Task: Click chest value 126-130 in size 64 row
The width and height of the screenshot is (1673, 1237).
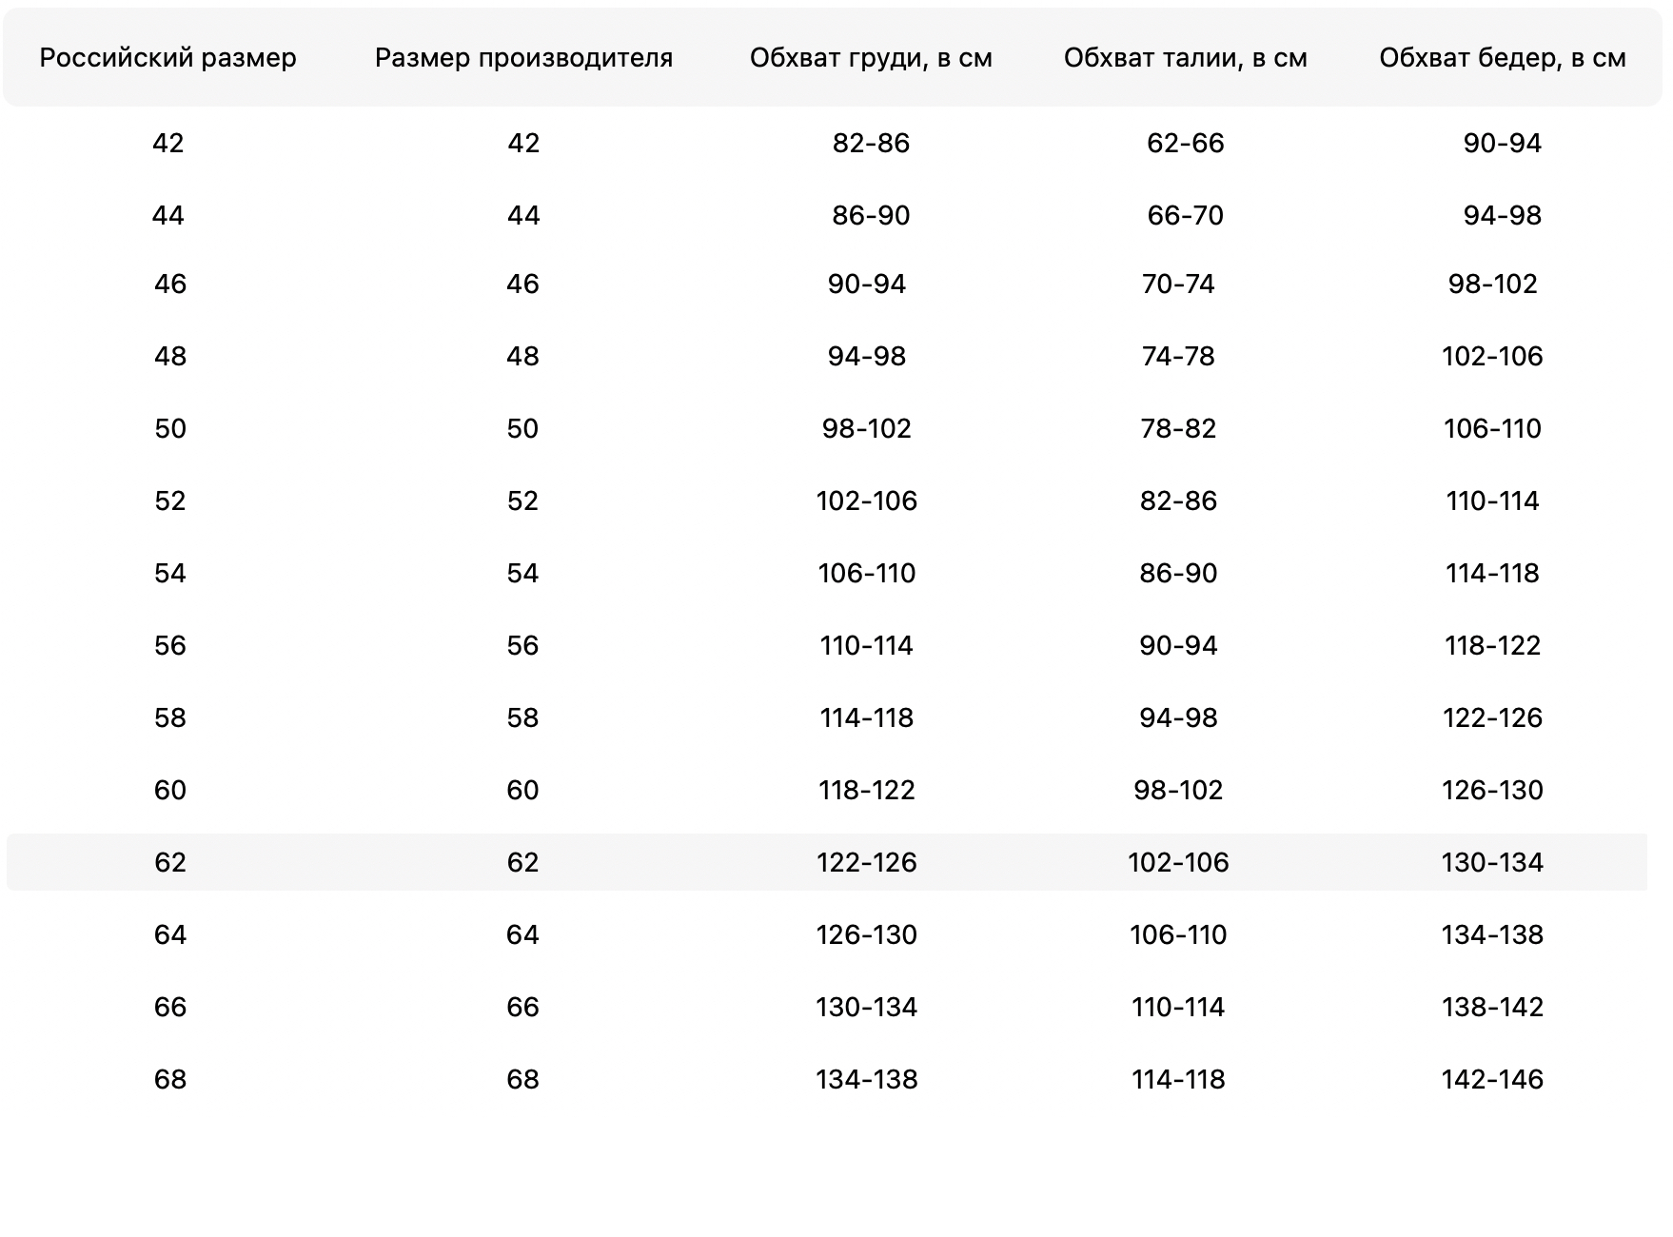Action: (x=866, y=934)
